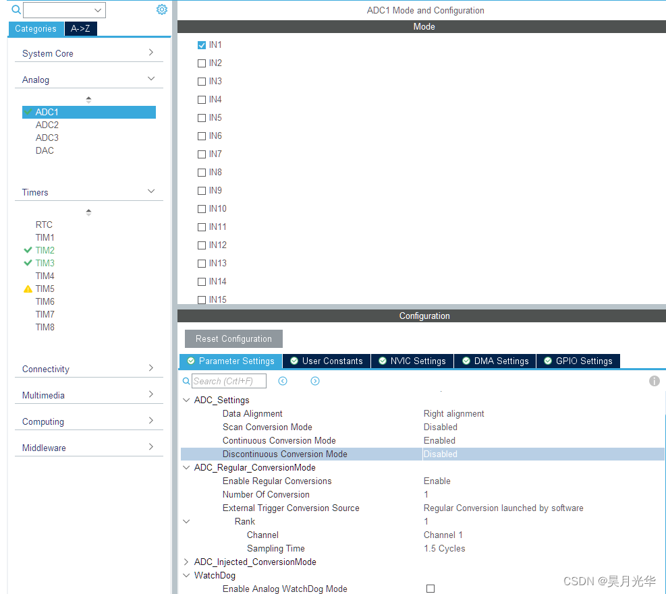
Task: Click the next search result arrow icon
Action: coord(314,381)
